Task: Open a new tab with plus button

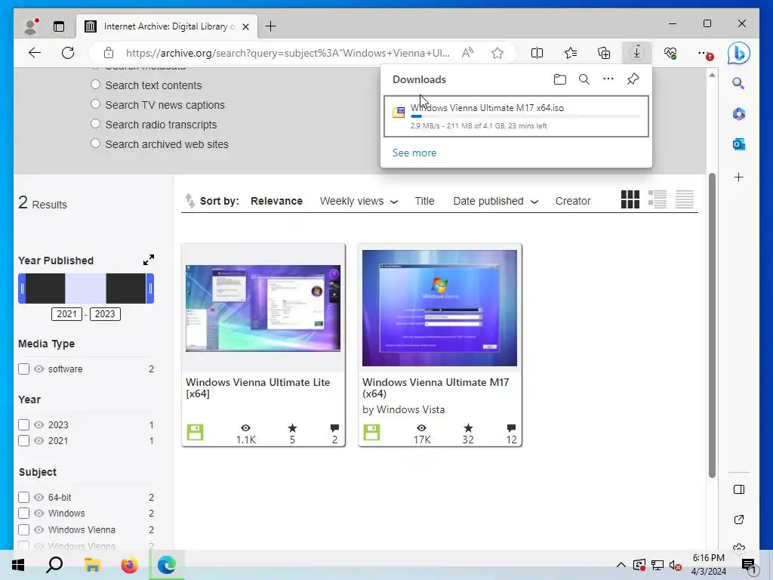Action: 271,26
